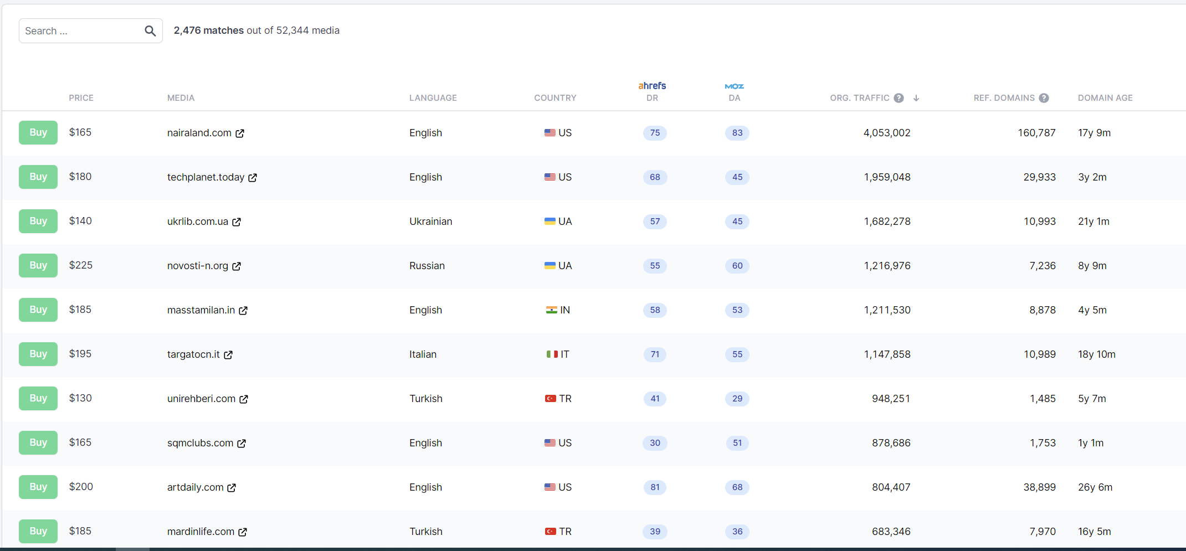
Task: Click the Ahrefs logo above DR
Action: tap(652, 86)
